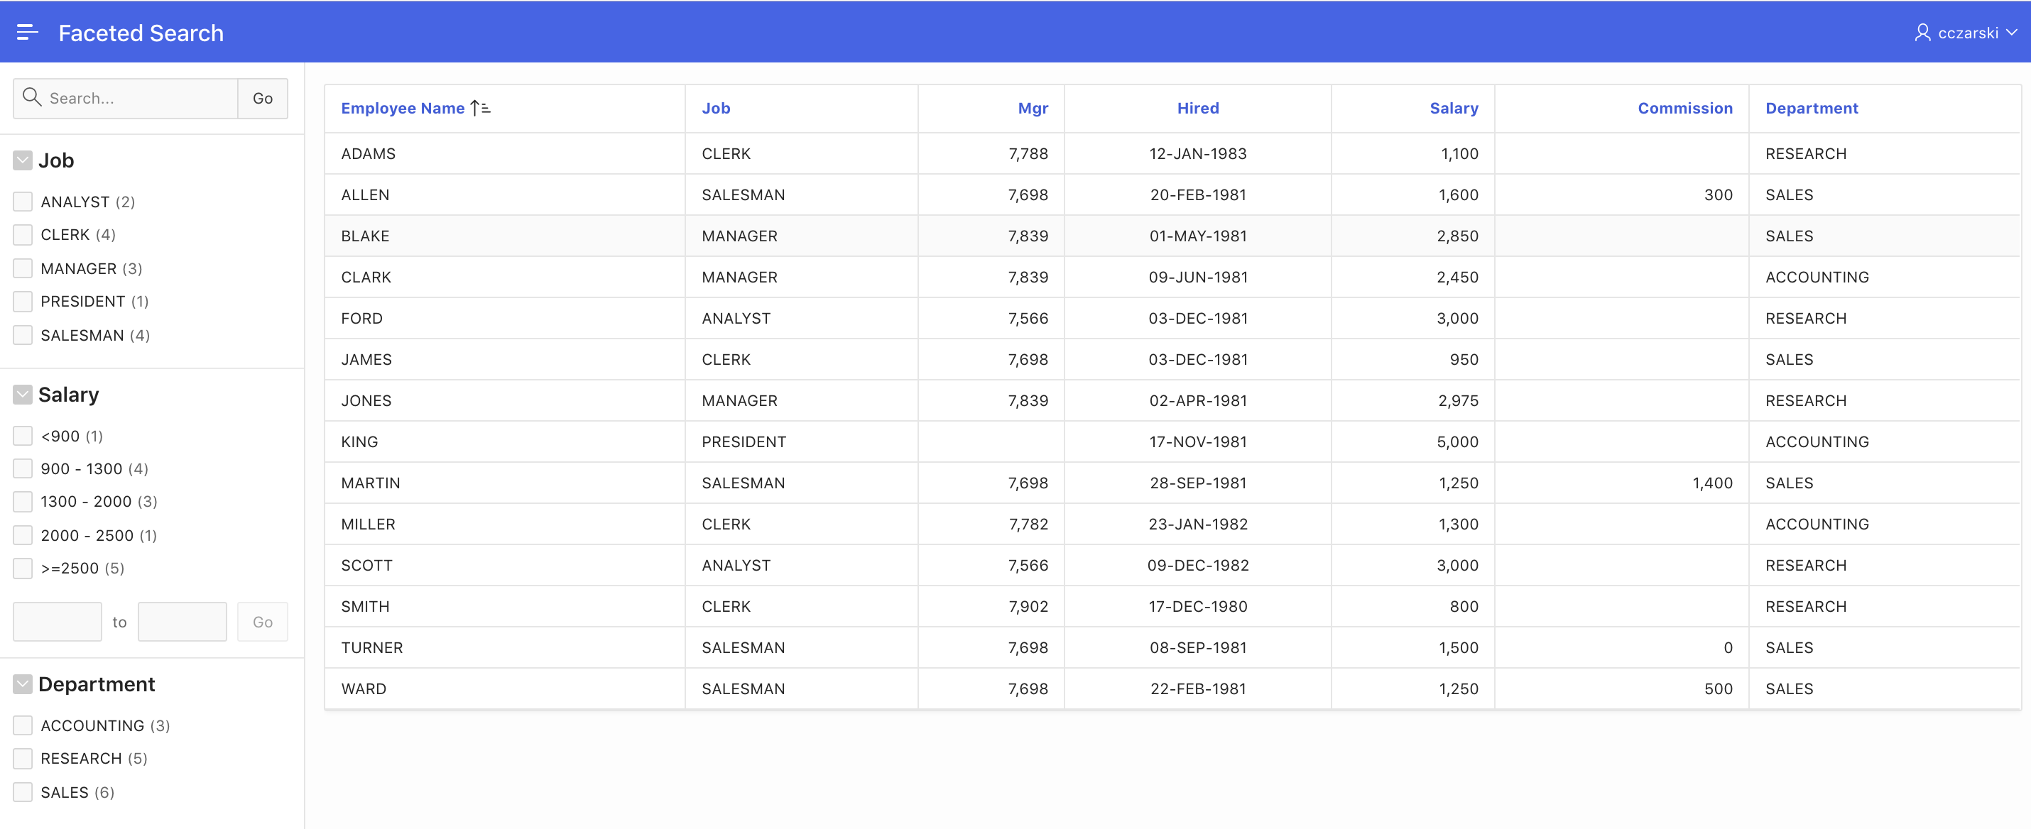Sort by the Job column header
The width and height of the screenshot is (2031, 829).
tap(715, 108)
